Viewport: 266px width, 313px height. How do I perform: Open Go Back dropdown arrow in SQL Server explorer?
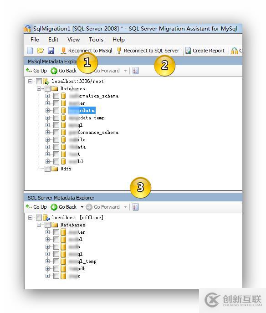coord(82,207)
